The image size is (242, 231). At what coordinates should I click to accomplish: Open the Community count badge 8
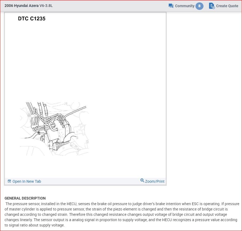click(x=199, y=6)
